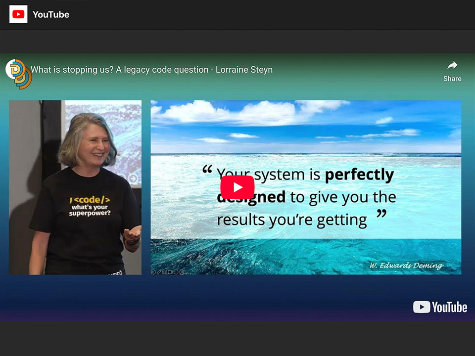Open the more options icon in the slide toolbar

(177, 271)
